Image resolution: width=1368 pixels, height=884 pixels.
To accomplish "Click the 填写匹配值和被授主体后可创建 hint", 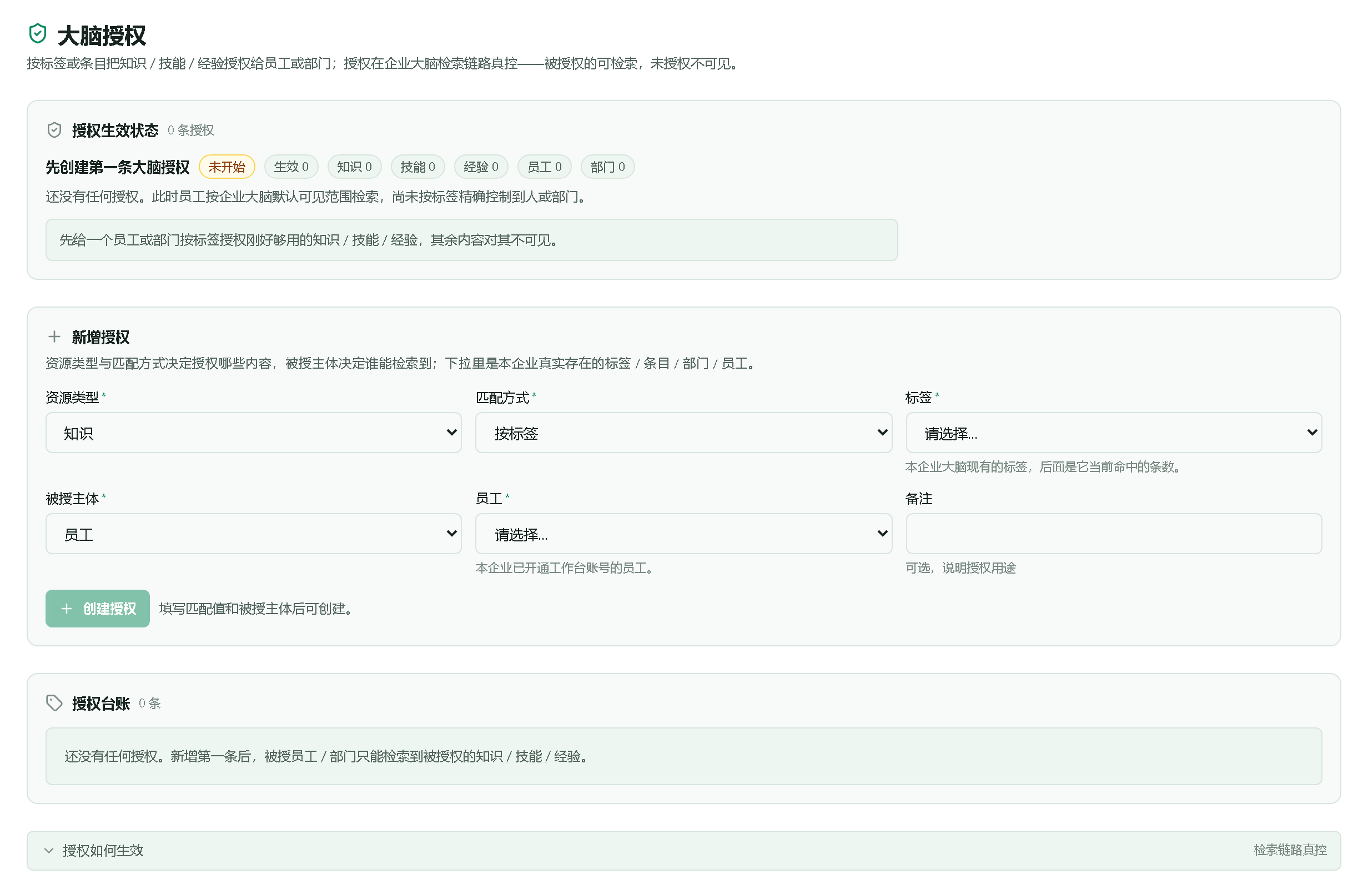I will pos(255,609).
